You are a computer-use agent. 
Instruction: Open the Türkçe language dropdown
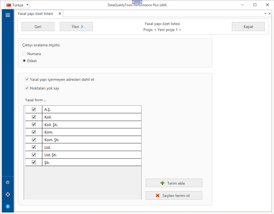[18, 5]
